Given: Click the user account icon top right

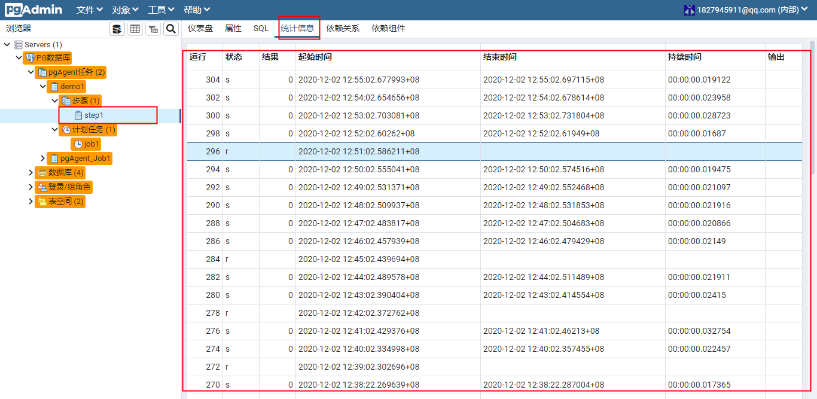Looking at the screenshot, I should (x=689, y=9).
